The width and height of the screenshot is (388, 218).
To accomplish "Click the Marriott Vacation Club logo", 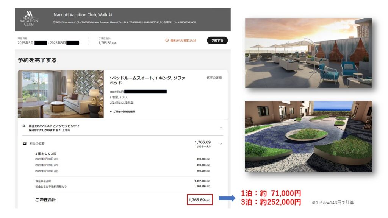I will [29, 18].
